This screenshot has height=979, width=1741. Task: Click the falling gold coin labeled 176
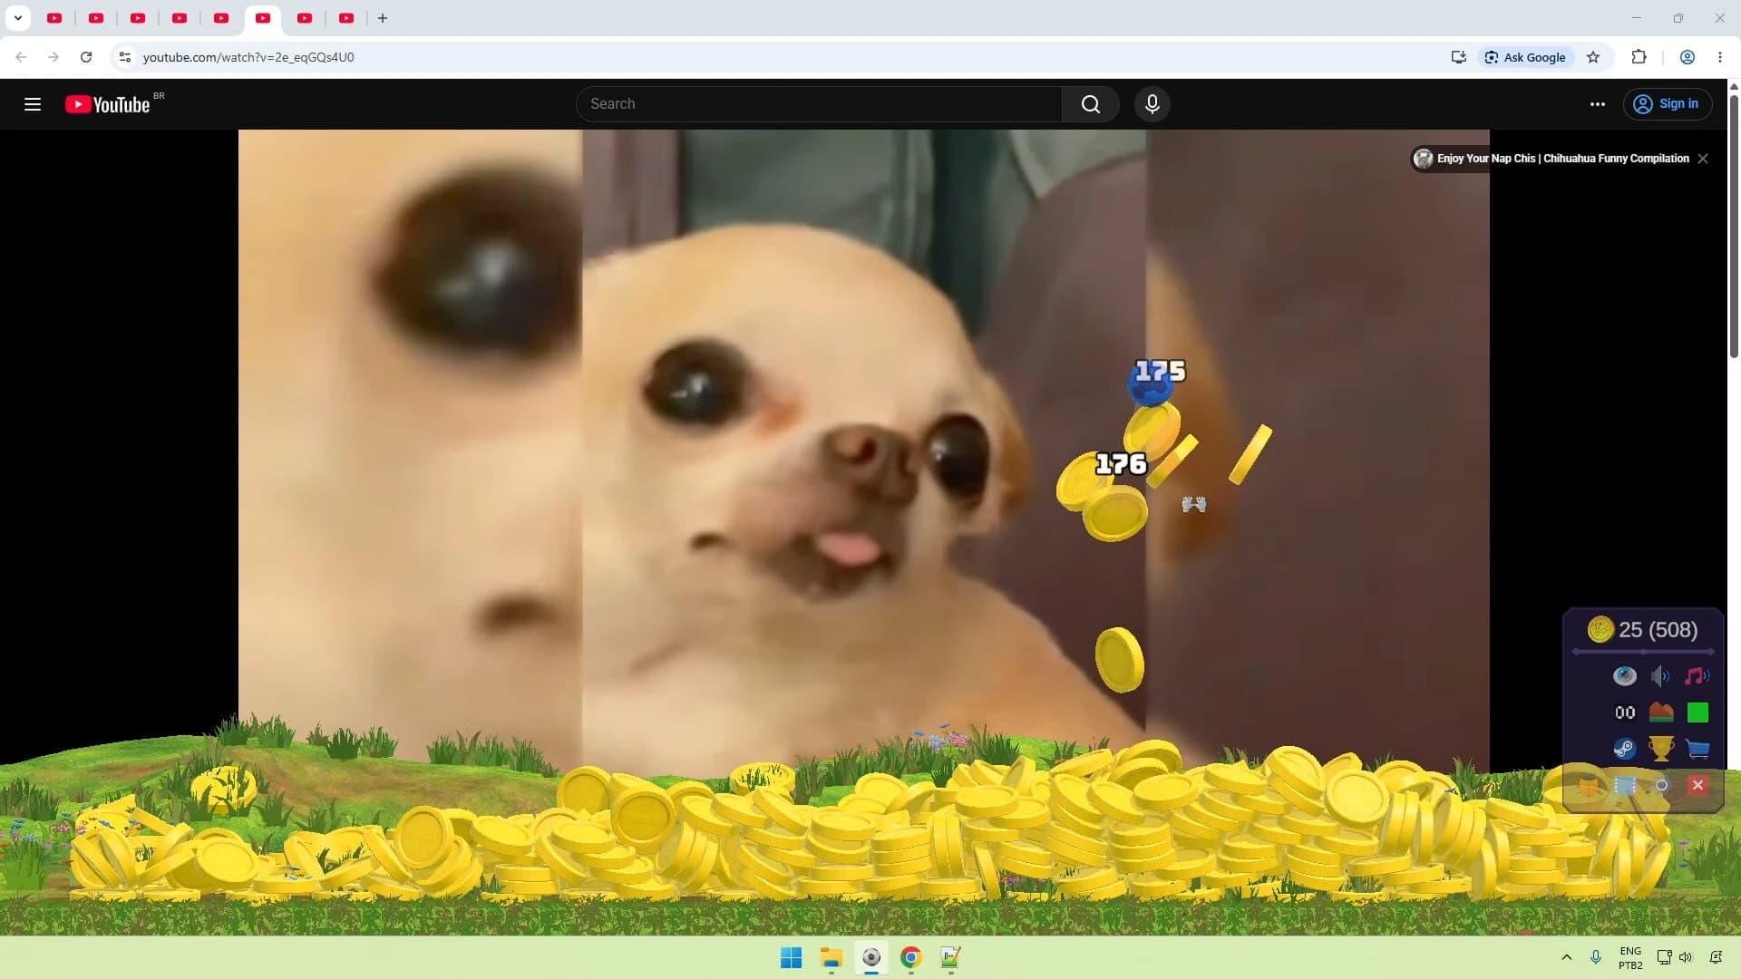click(1114, 512)
